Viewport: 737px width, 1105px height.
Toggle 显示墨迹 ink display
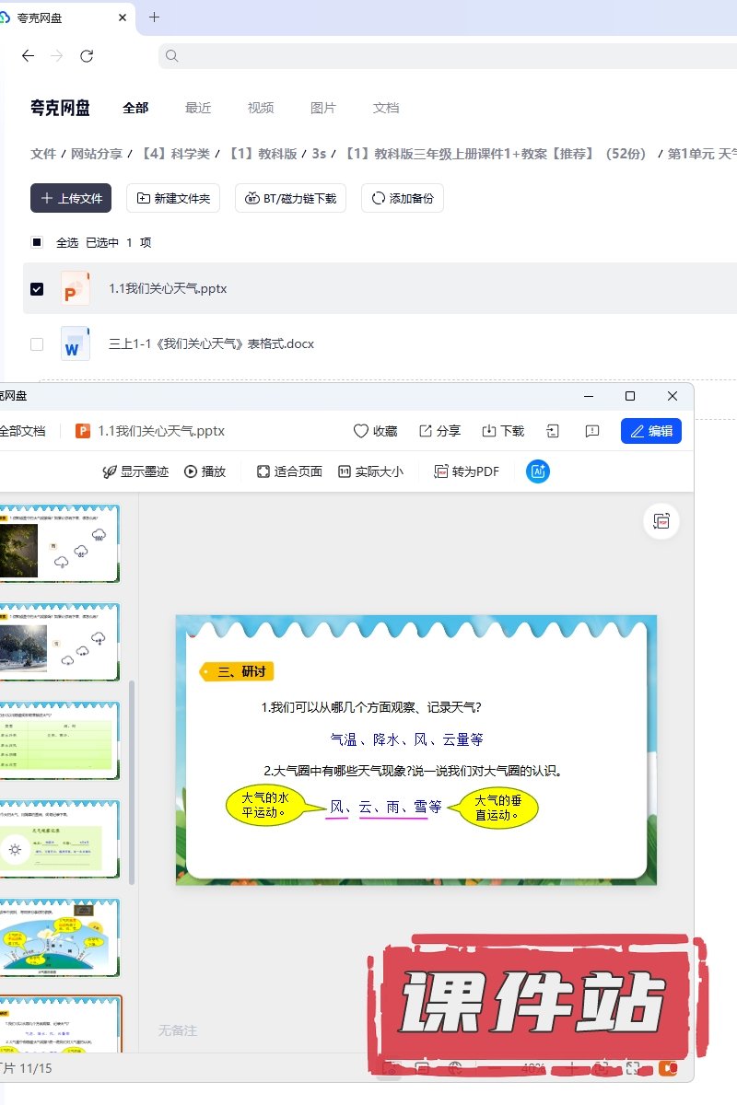(x=135, y=471)
